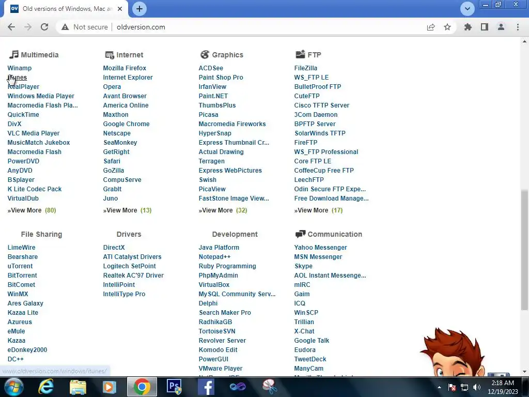Go back to the previous page

[11, 27]
